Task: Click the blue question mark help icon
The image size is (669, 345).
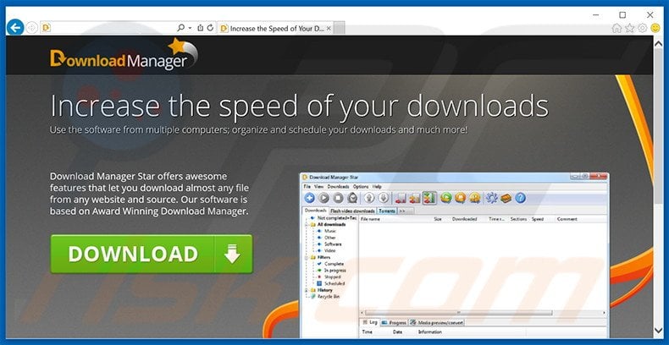Action: pyautogui.click(x=520, y=198)
